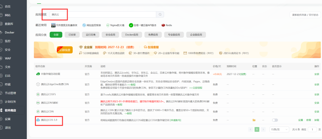Open the 网站 sidebar item
Viewport: 322px width, 139px height.
8,15
